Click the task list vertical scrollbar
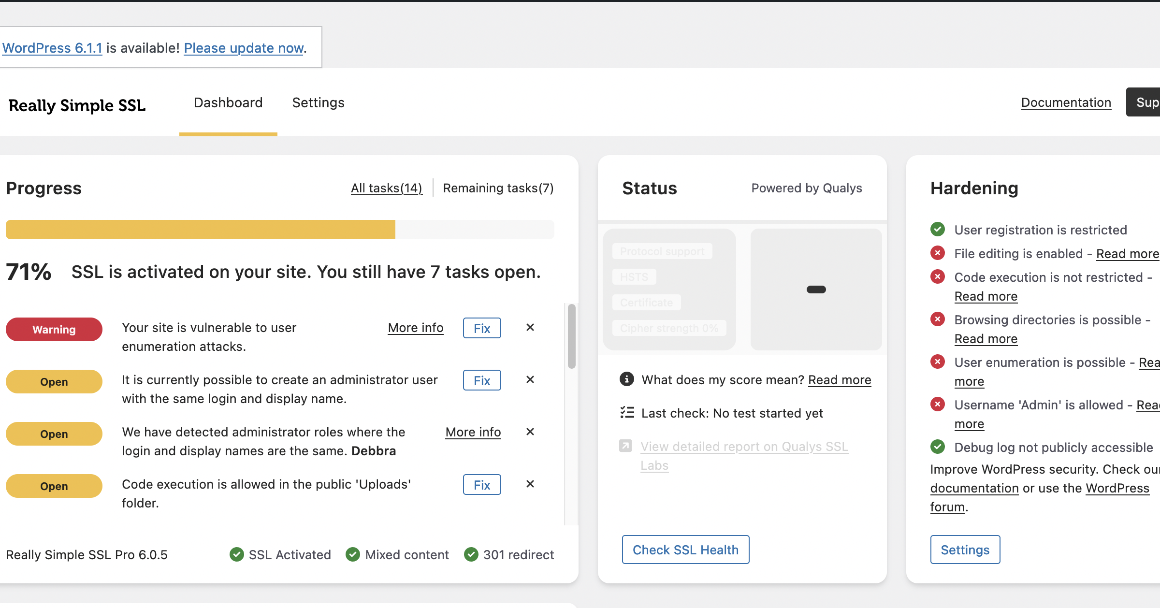This screenshot has height=608, width=1160. (572, 336)
